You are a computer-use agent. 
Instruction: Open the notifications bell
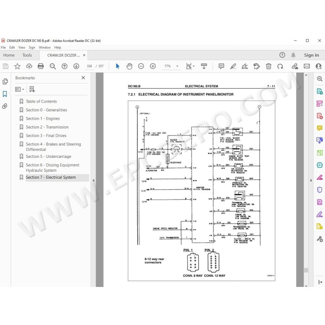pyautogui.click(x=293, y=55)
